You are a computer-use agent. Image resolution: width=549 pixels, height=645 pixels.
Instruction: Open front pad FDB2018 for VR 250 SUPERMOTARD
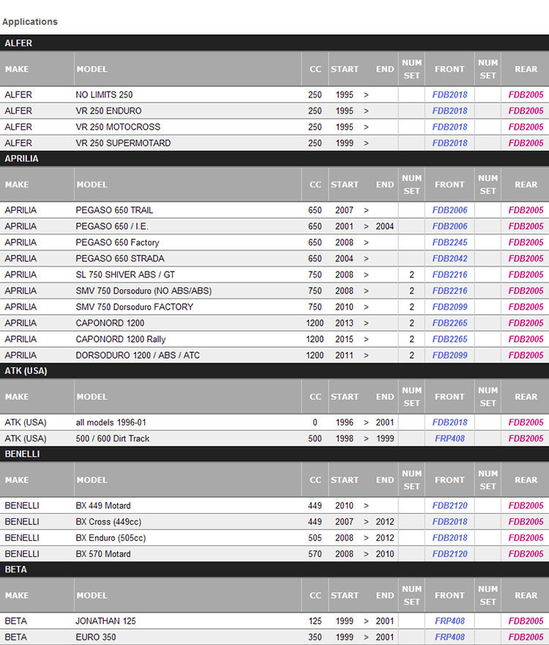point(449,143)
